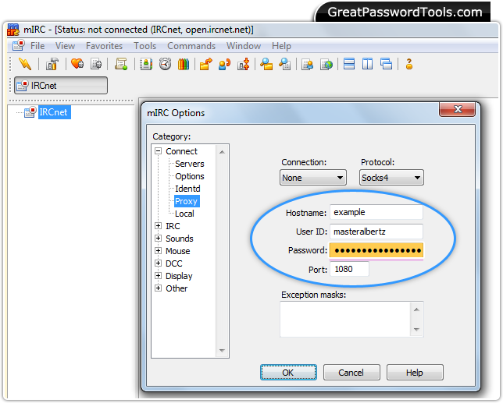Screen dimensions: 503x403
Task: Click Exception masks scroll down arrow
Action: (417, 330)
